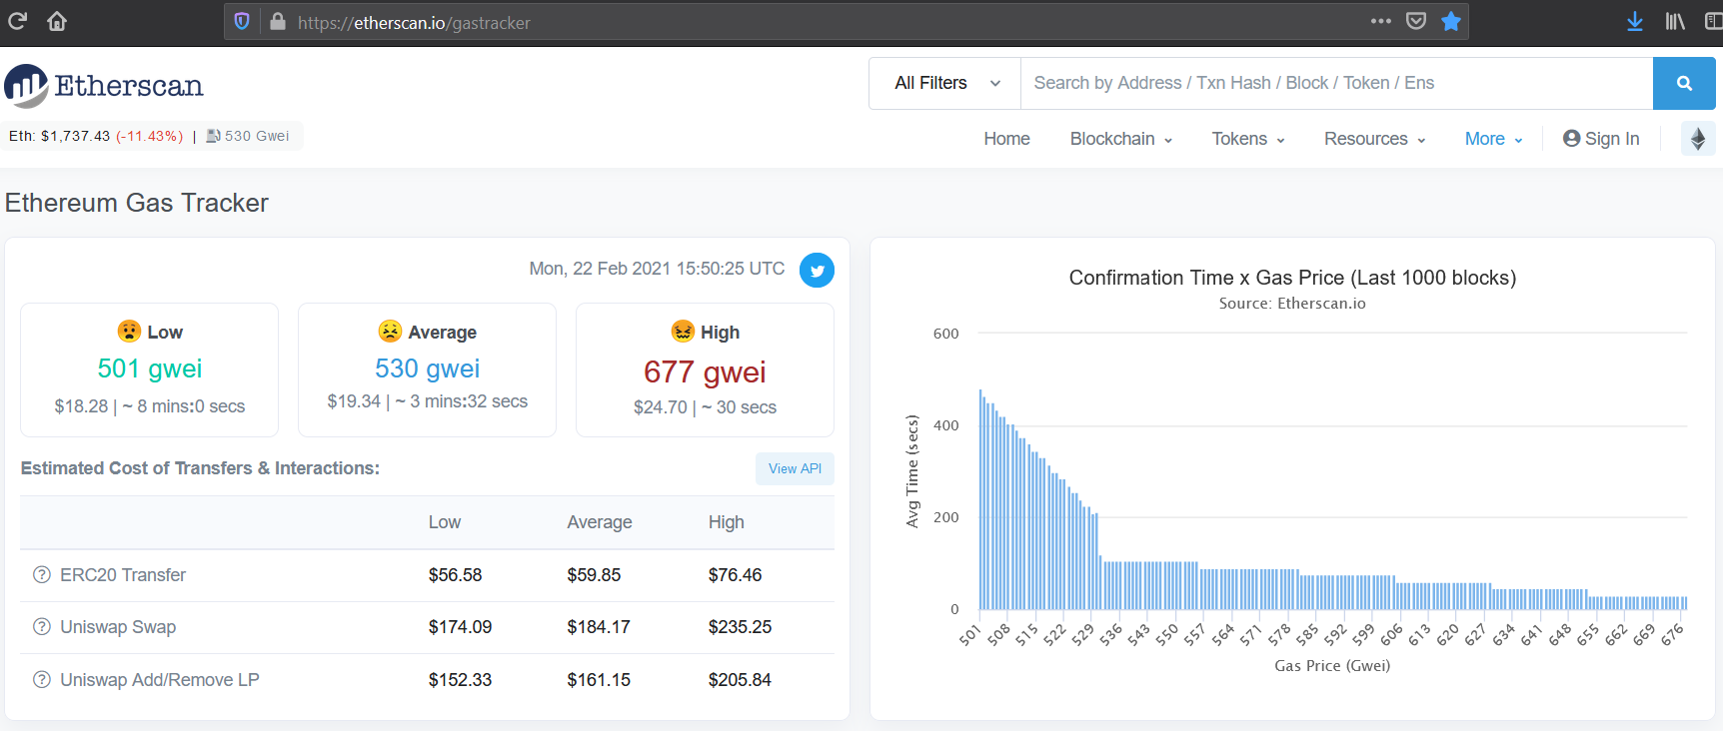The height and width of the screenshot is (731, 1723).
Task: Click the Low gas emoji face
Action: [x=129, y=332]
